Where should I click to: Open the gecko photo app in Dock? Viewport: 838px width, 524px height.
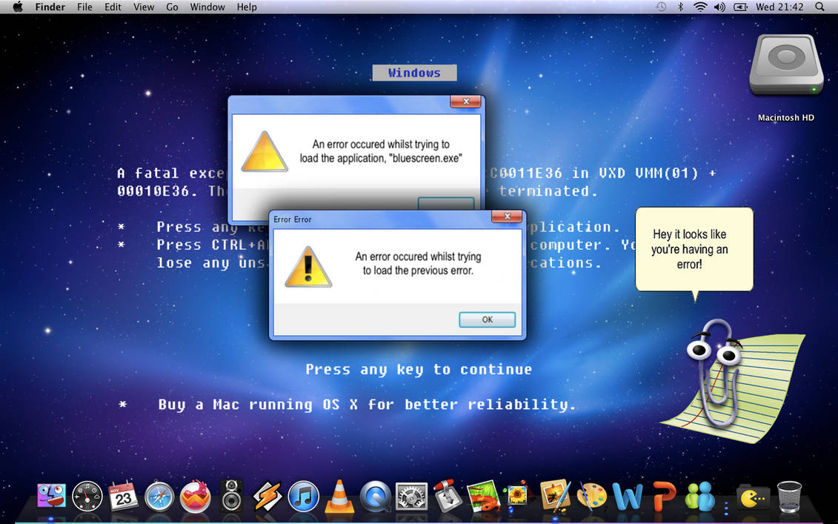483,496
